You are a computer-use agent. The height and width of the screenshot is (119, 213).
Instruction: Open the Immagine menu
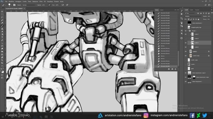point(18,1)
